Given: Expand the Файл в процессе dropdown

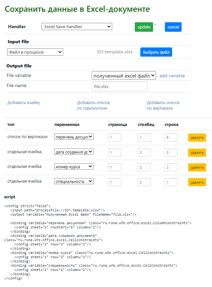Looking at the screenshot, I should [35, 52].
